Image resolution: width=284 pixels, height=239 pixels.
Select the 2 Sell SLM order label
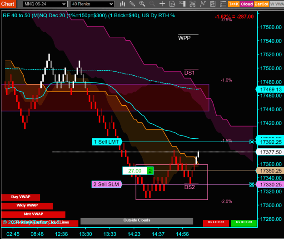(107, 185)
